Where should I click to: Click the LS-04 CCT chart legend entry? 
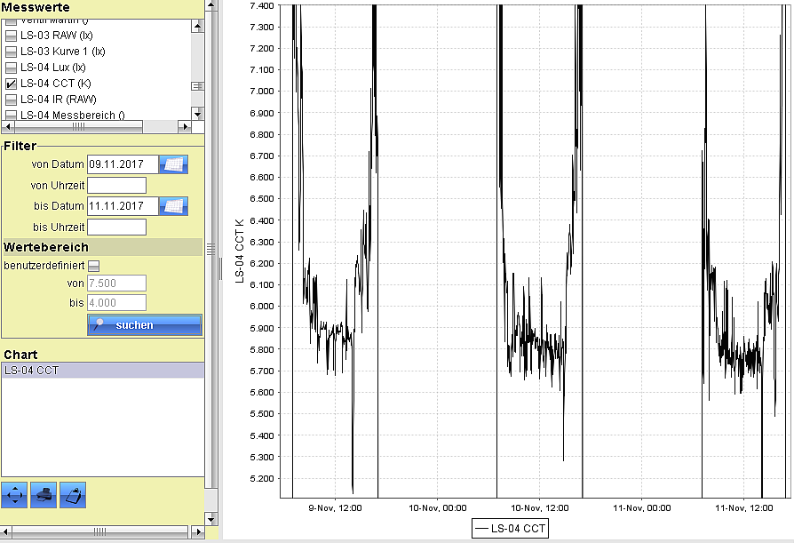tap(511, 529)
